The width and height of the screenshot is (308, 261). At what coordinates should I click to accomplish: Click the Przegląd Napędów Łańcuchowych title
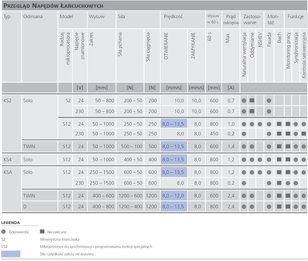tap(53, 6)
